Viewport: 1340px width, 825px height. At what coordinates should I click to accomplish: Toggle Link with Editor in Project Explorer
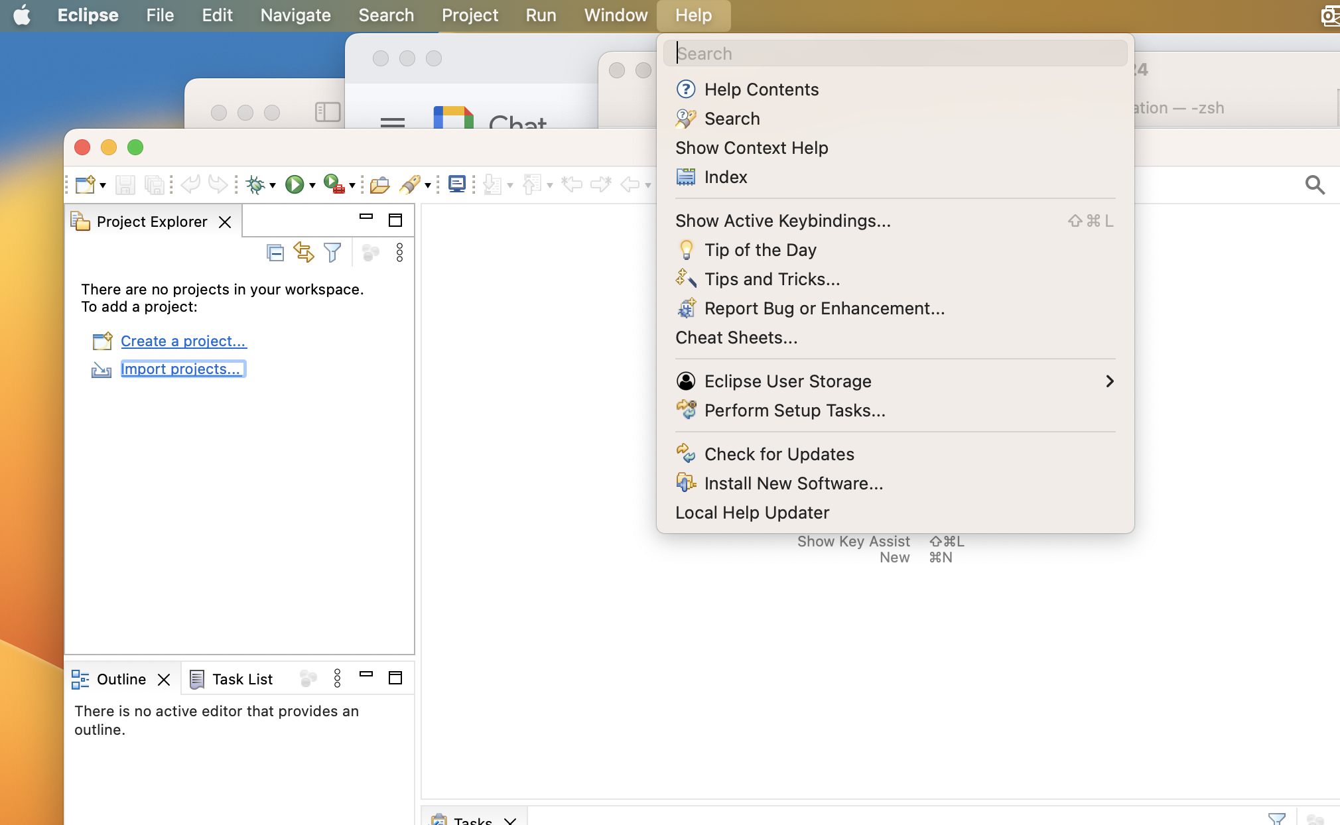[x=304, y=252]
